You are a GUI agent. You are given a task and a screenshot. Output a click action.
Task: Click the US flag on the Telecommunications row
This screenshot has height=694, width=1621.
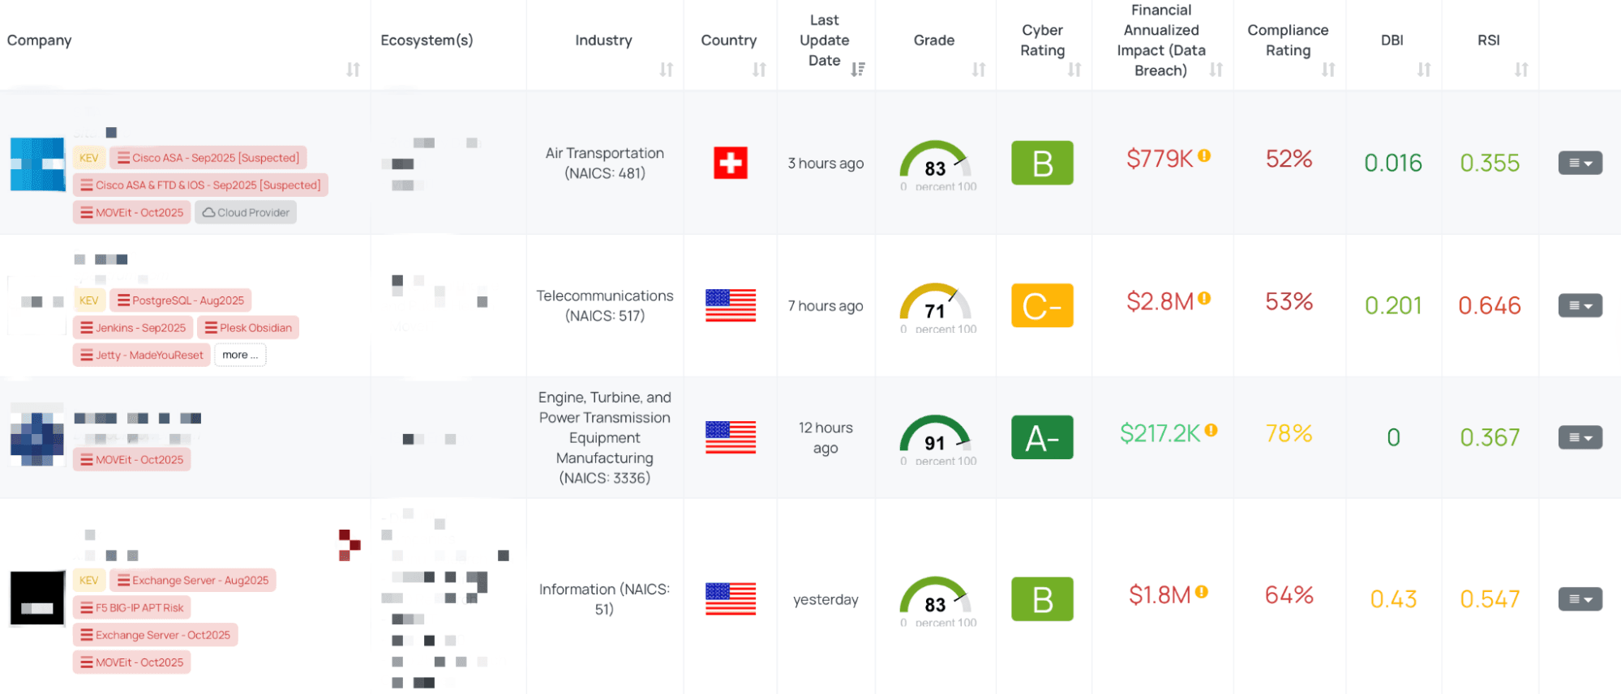coord(731,305)
